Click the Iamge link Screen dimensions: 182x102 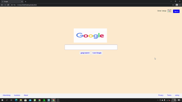[x=164, y=11]
